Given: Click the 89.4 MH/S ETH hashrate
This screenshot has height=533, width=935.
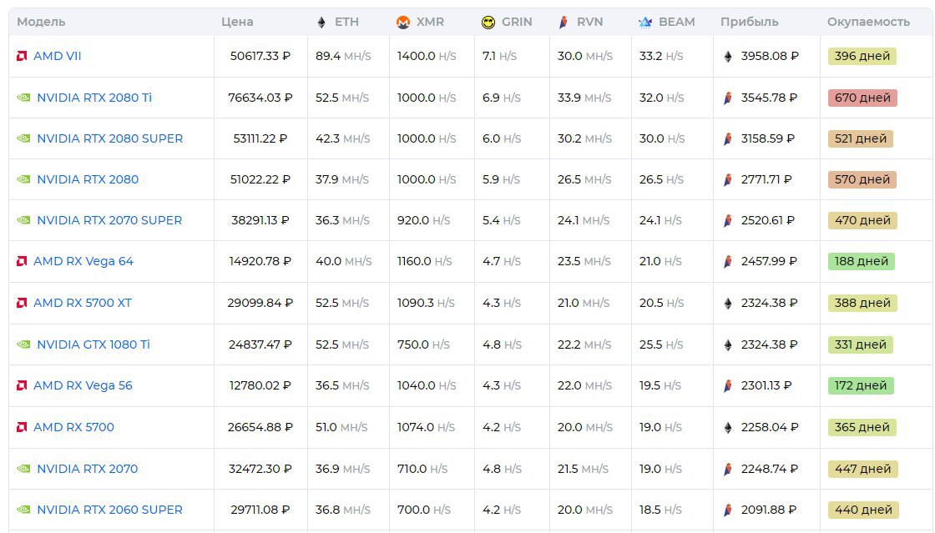Looking at the screenshot, I should click(x=343, y=56).
